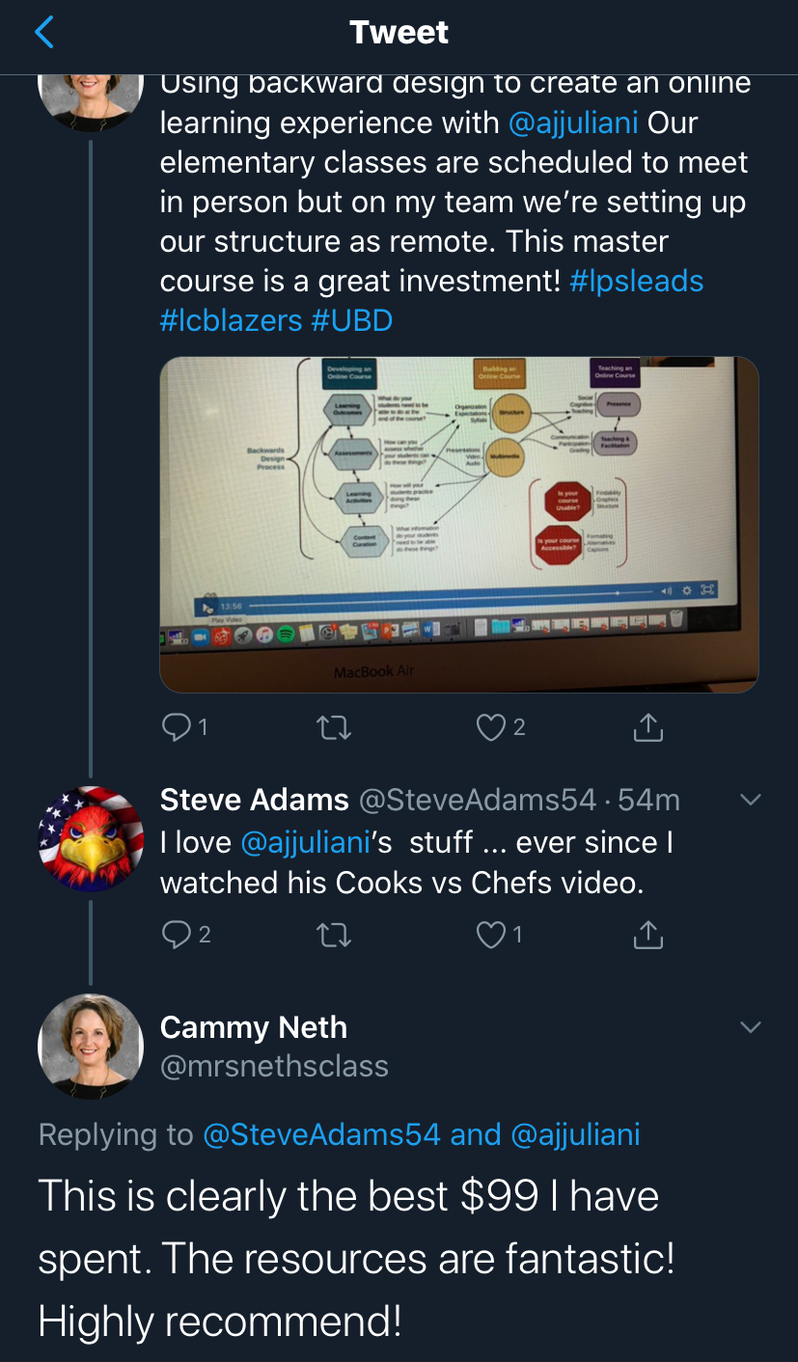The width and height of the screenshot is (798, 1362).
Task: Open Steve Adams' tweet options chevron
Action: [x=750, y=800]
